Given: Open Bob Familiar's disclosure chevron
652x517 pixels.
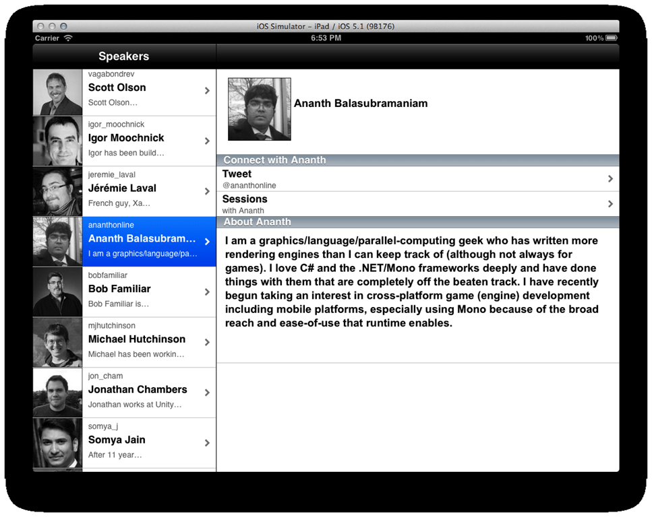Looking at the screenshot, I should pyautogui.click(x=207, y=292).
